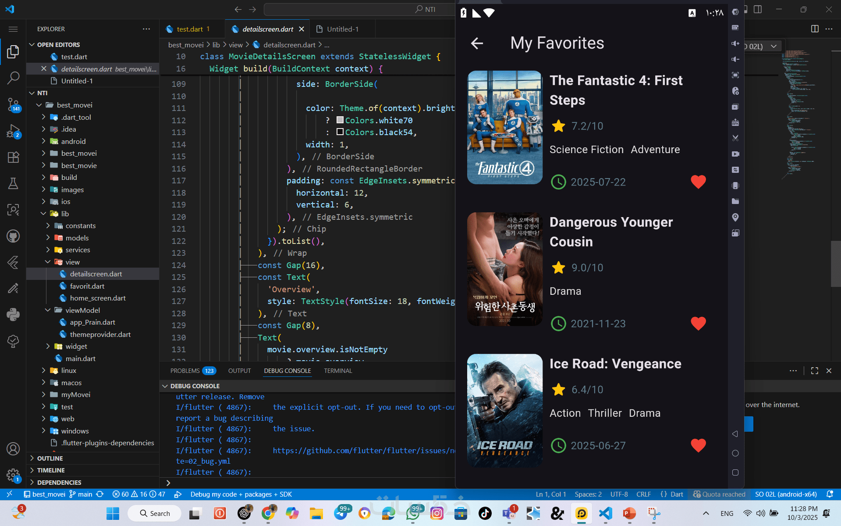Screen dimensions: 841x526
Task: Maximize the panel size icon
Action: [815, 371]
